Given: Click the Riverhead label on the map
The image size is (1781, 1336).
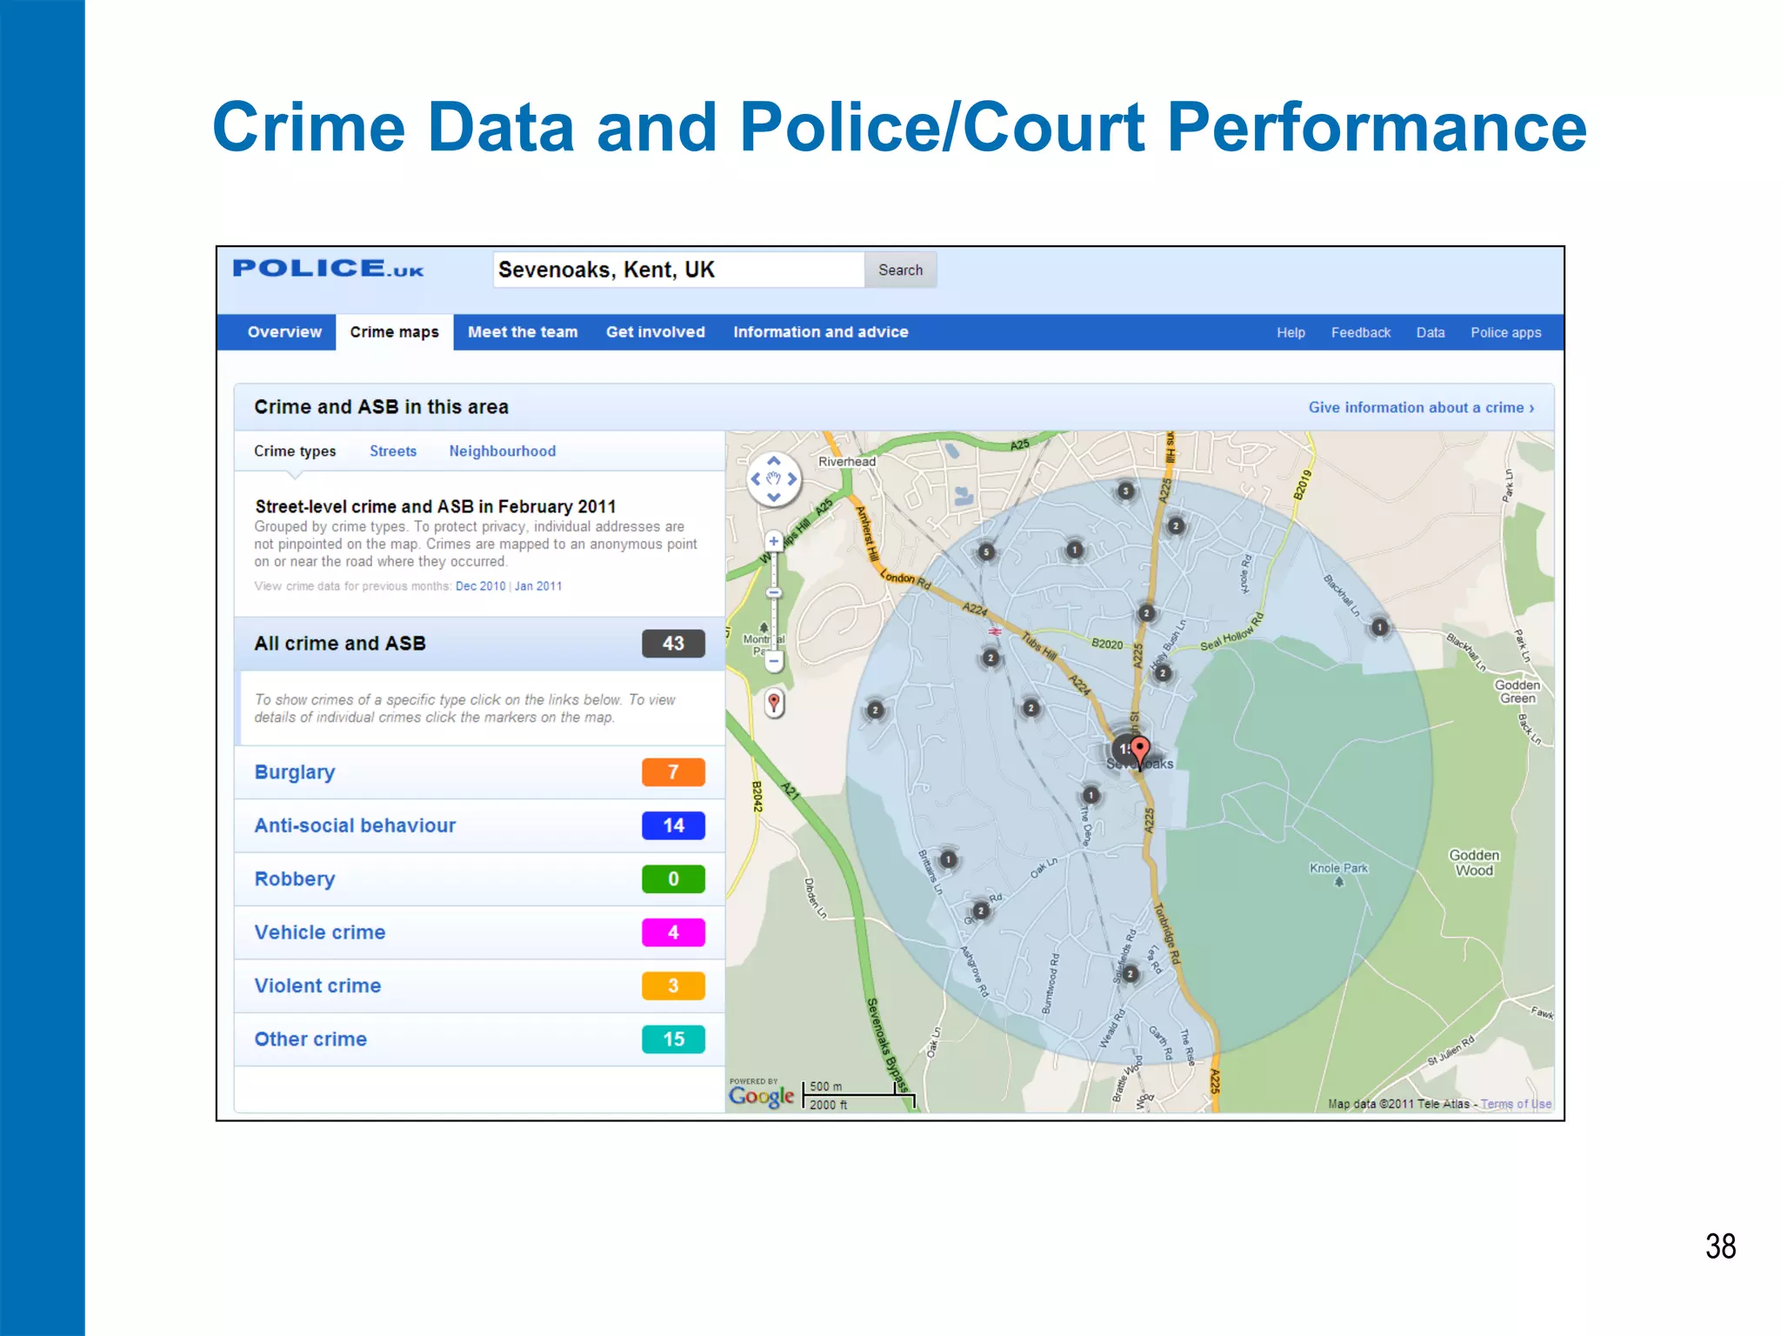Looking at the screenshot, I should click(x=847, y=462).
